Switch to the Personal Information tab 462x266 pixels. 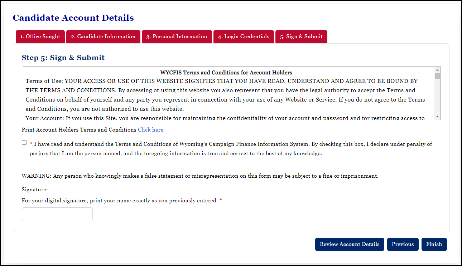[177, 36]
